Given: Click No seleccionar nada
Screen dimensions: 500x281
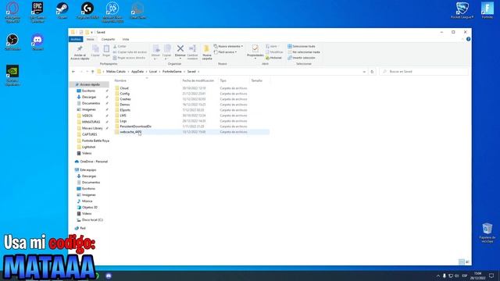Looking at the screenshot, I should point(304,52).
